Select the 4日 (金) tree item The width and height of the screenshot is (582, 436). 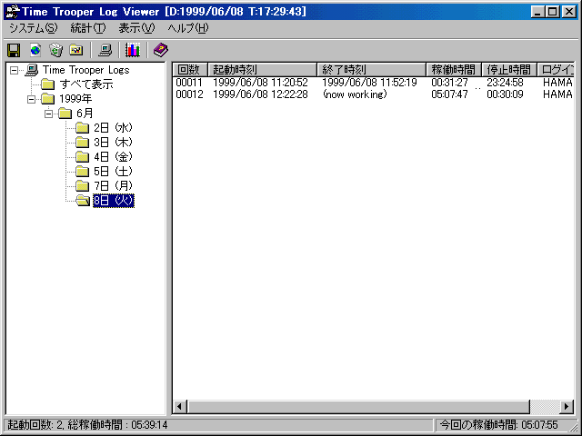113,157
